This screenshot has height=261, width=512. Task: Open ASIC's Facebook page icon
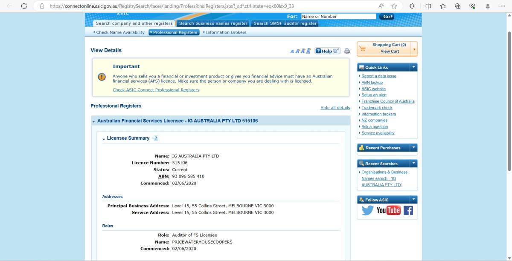[x=408, y=210]
